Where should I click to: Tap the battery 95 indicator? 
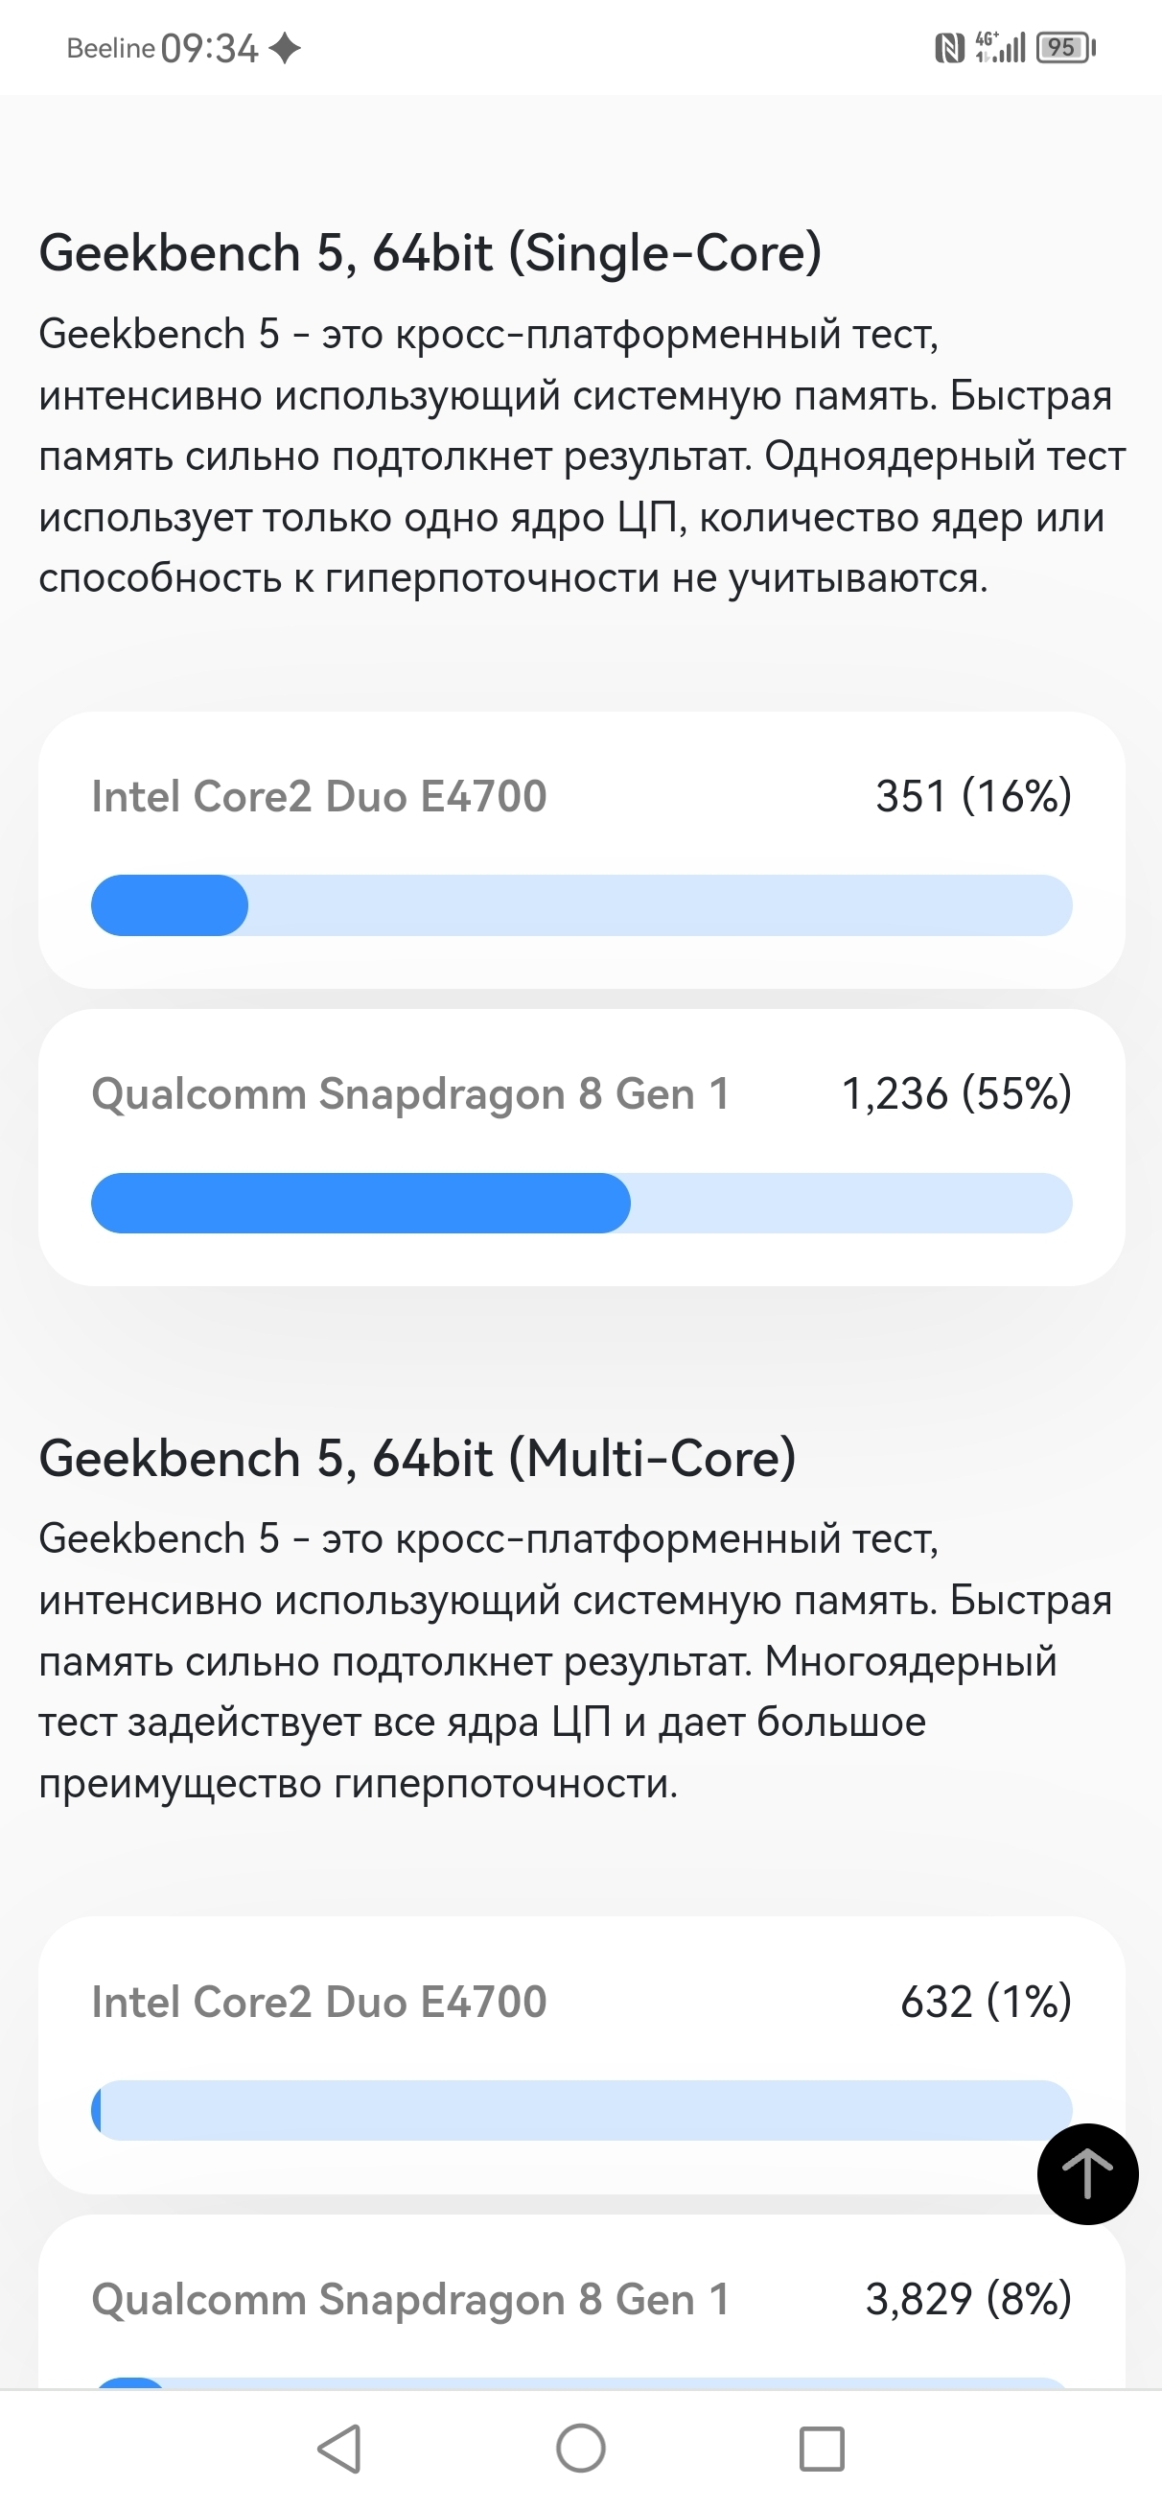(x=1065, y=48)
